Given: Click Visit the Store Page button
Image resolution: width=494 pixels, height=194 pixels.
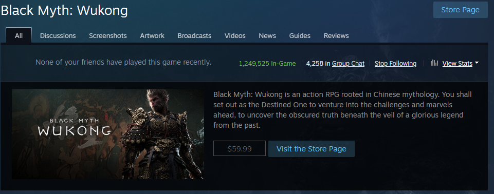Looking at the screenshot, I should [312, 149].
